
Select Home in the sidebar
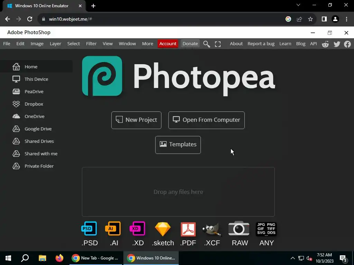coord(36,67)
